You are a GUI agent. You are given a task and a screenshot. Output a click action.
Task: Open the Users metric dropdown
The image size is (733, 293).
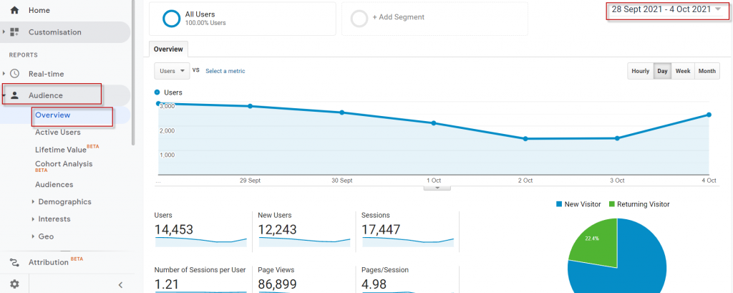coord(172,71)
